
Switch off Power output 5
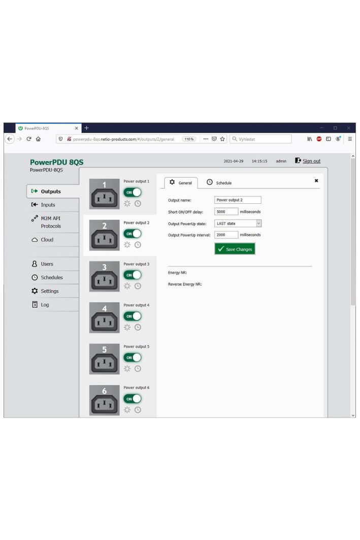pos(133,358)
